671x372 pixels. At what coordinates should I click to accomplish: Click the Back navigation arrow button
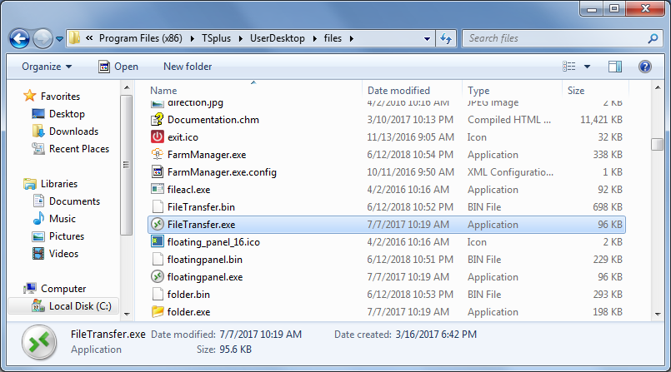tap(20, 38)
